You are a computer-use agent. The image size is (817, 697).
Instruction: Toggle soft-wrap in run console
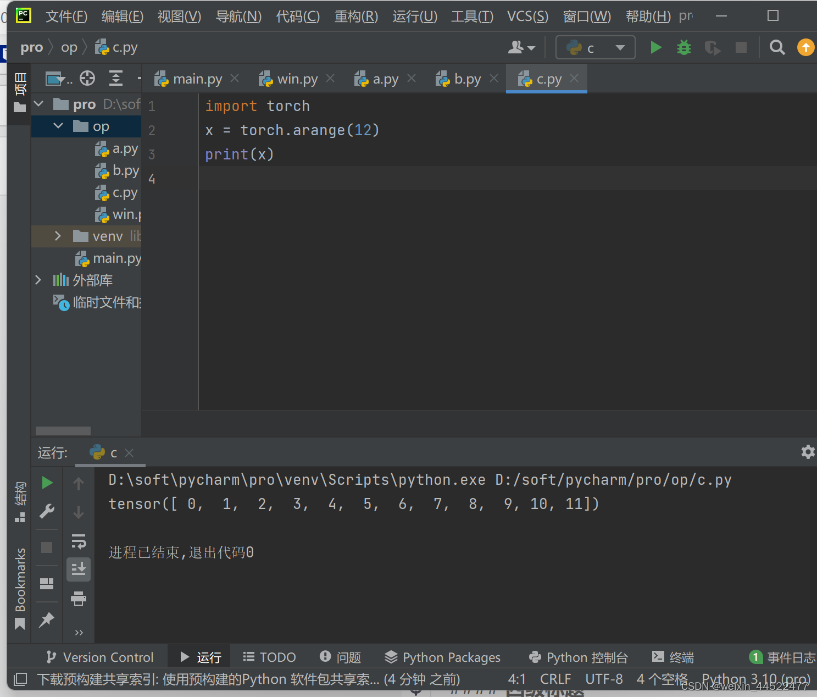[79, 541]
